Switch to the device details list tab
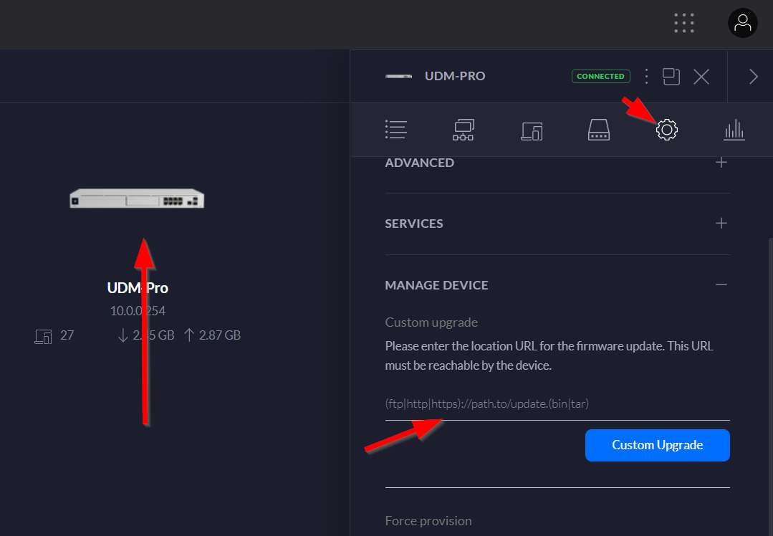The image size is (773, 536). (395, 130)
